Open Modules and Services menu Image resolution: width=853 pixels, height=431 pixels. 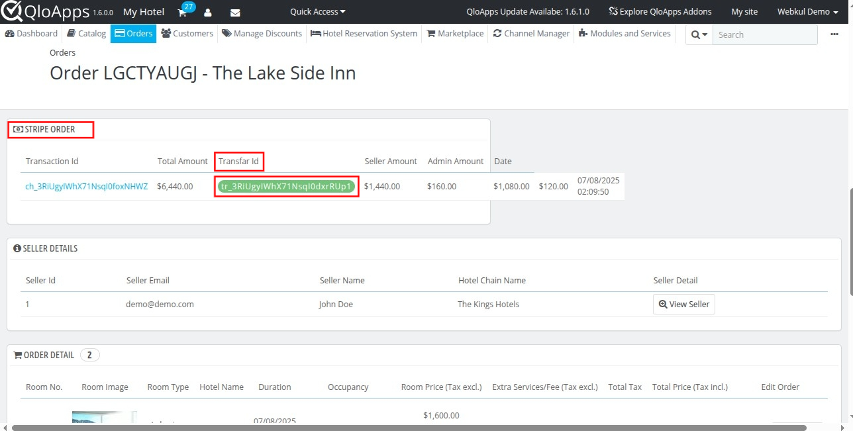pyautogui.click(x=625, y=33)
